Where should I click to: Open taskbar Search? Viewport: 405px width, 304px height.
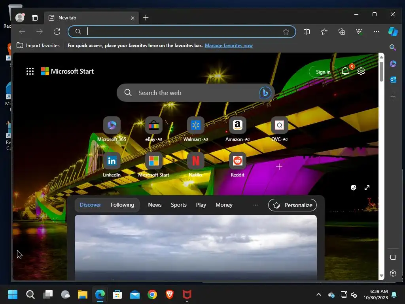30,294
